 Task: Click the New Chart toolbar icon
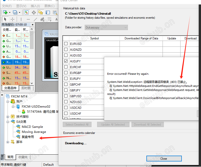[5, 12]
